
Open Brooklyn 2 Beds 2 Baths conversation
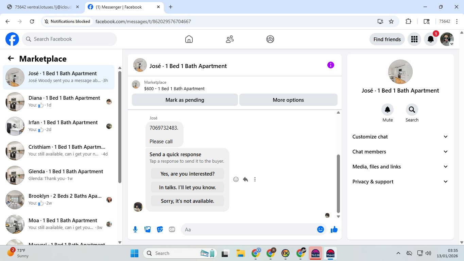click(58, 200)
